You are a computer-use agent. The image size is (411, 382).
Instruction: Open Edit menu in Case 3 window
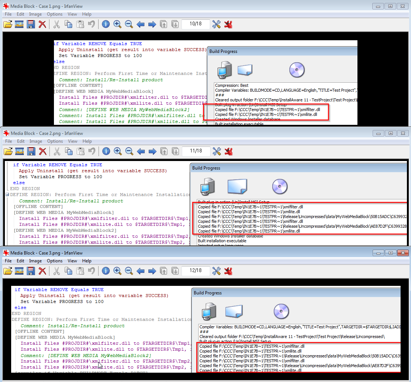pyautogui.click(x=20, y=261)
